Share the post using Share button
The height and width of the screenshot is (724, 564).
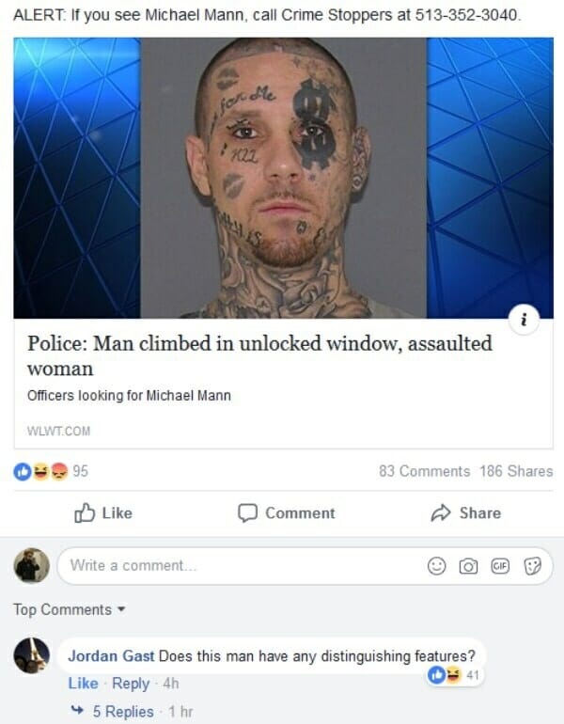(465, 513)
